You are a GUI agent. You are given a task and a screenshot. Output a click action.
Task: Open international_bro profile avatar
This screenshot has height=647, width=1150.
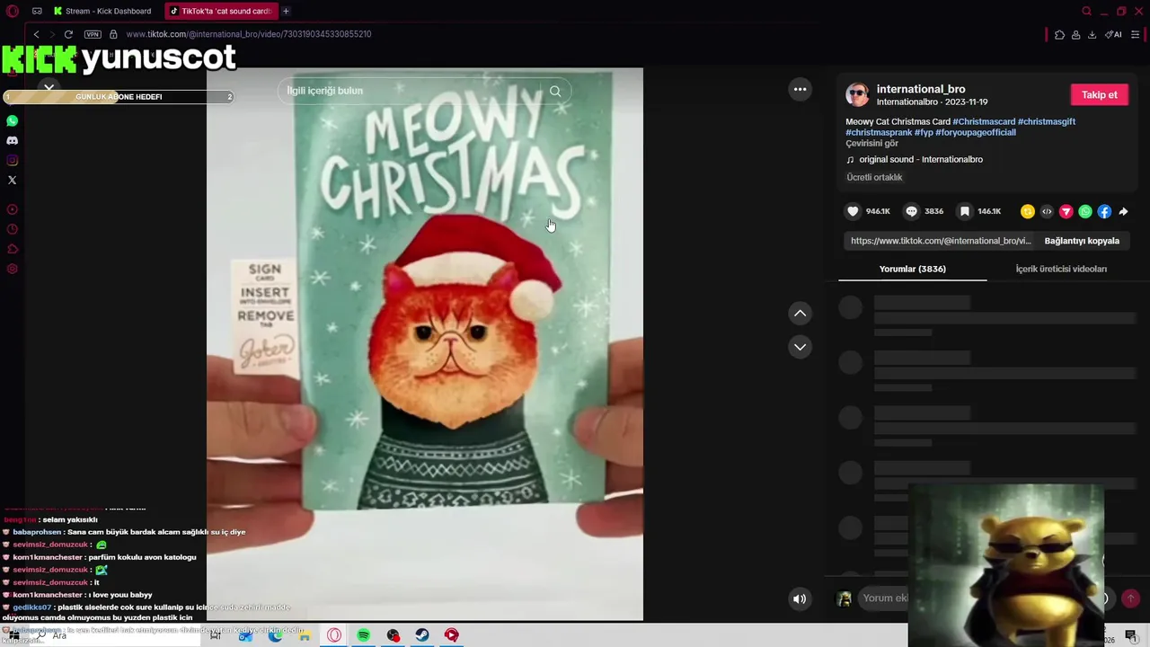857,94
